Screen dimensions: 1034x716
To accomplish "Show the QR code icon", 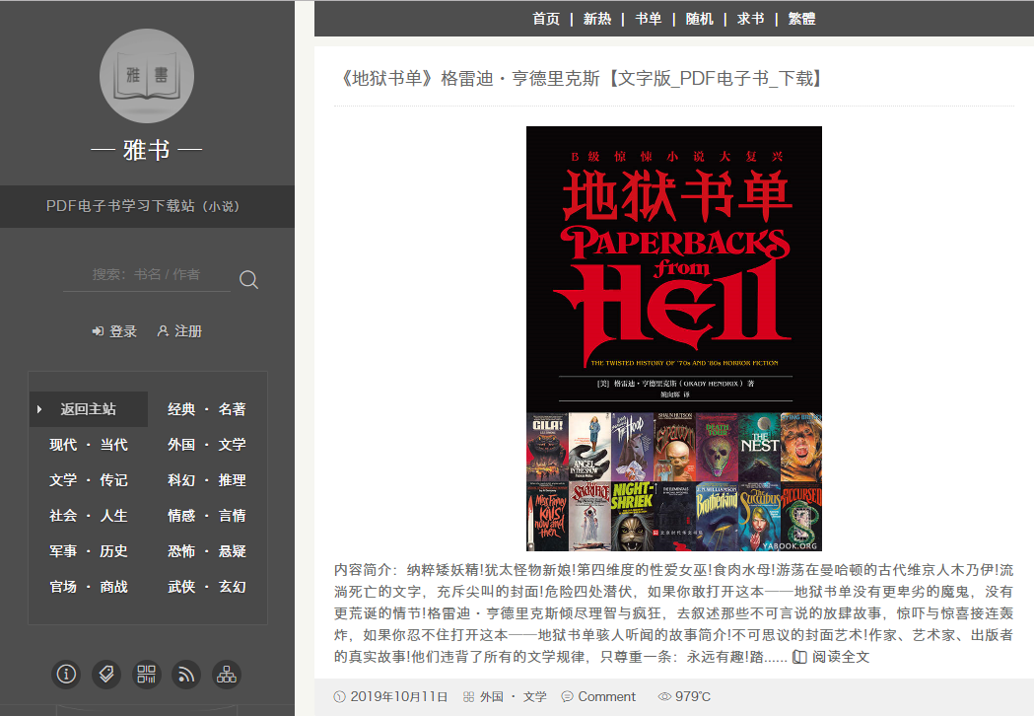I will pyautogui.click(x=147, y=675).
